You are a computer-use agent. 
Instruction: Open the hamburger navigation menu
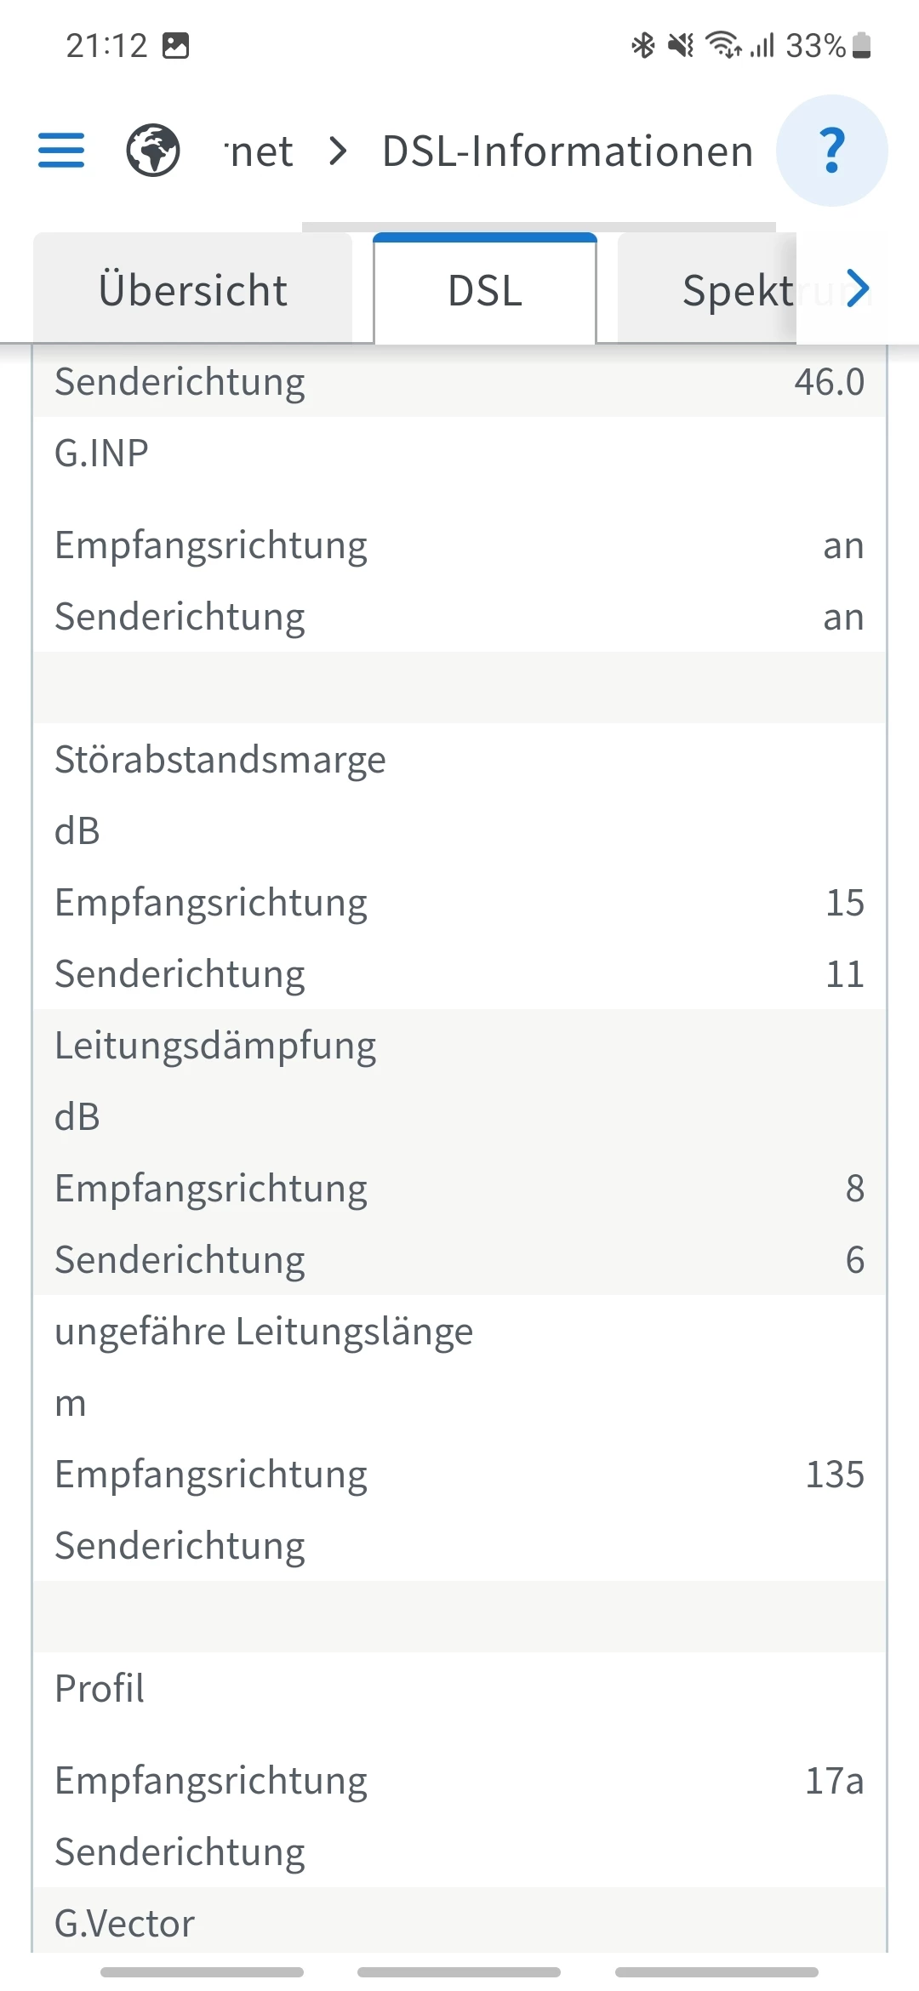(61, 151)
